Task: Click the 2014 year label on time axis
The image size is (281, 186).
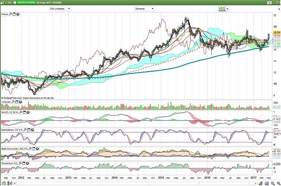Action: pos(115,178)
